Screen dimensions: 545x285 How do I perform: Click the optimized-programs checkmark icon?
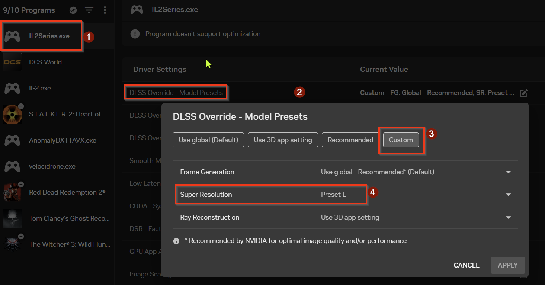click(x=73, y=10)
